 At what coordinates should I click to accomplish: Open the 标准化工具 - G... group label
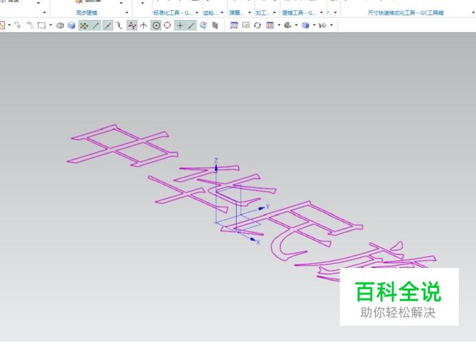tap(173, 13)
